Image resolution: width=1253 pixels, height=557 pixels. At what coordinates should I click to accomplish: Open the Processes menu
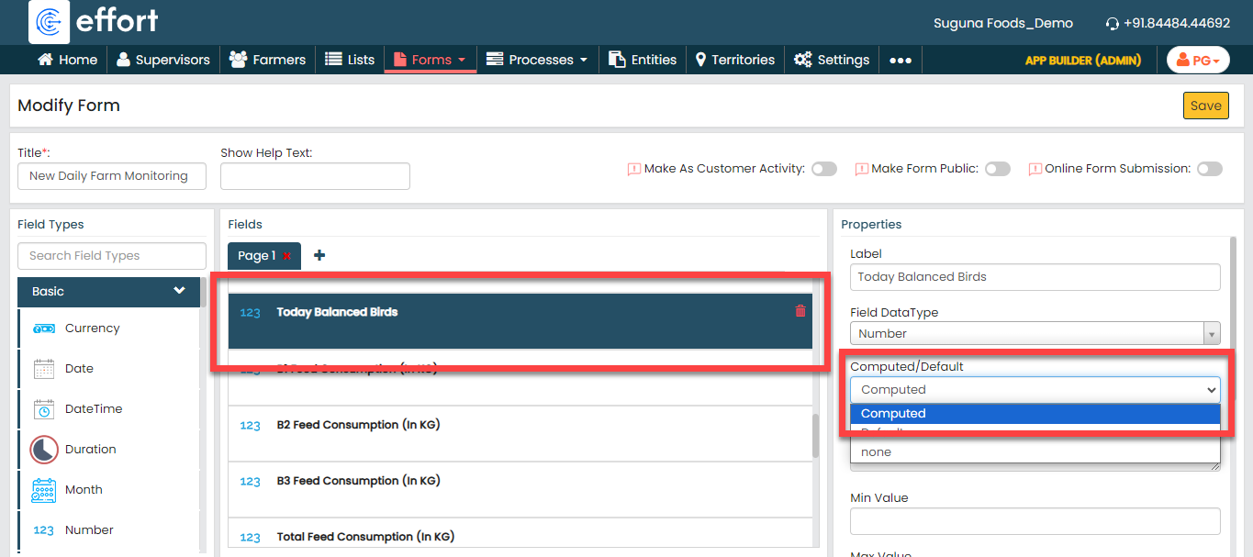(x=538, y=60)
